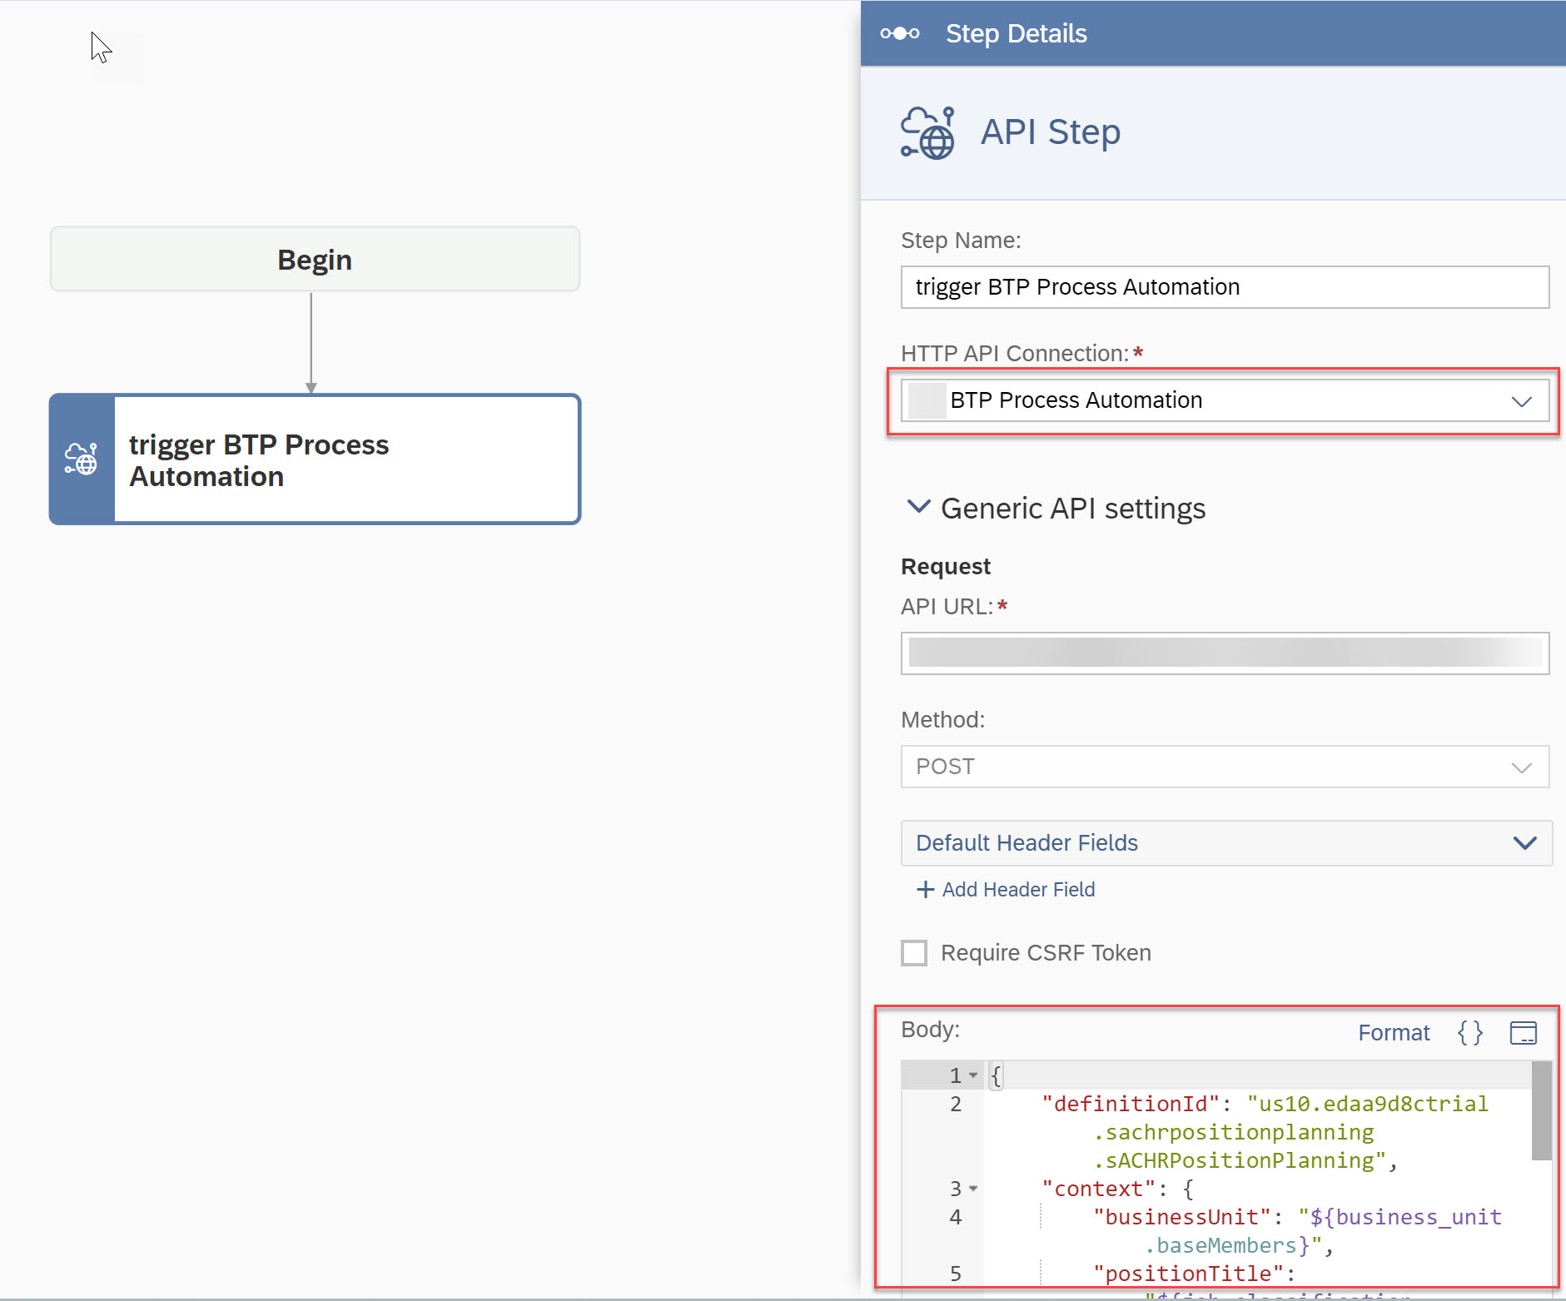Click into the API URL field
This screenshot has height=1301, width=1566.
coord(1224,653)
